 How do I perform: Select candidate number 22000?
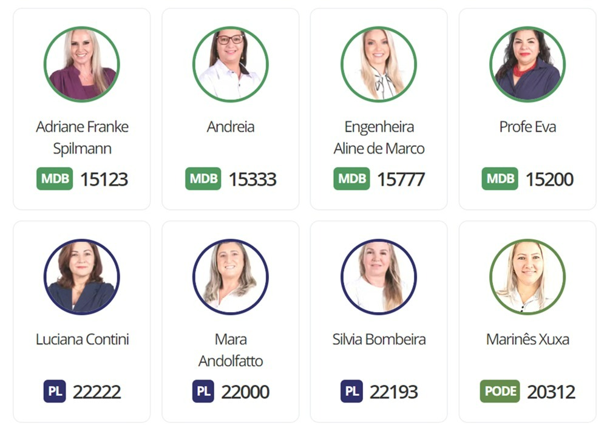coord(245,392)
